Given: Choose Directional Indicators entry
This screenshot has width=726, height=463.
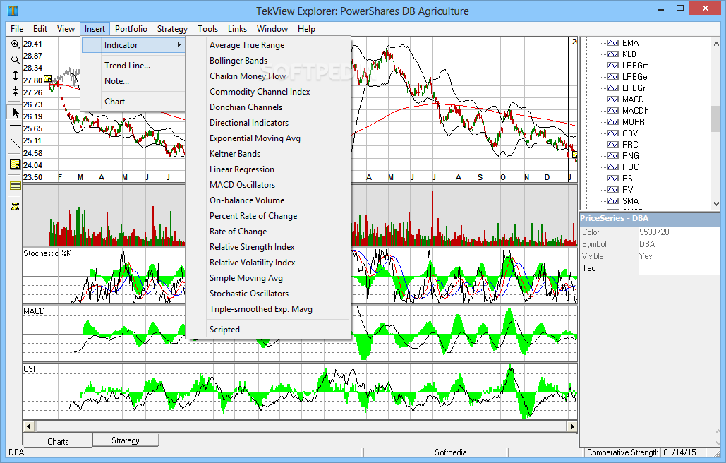Looking at the screenshot, I should point(268,123).
